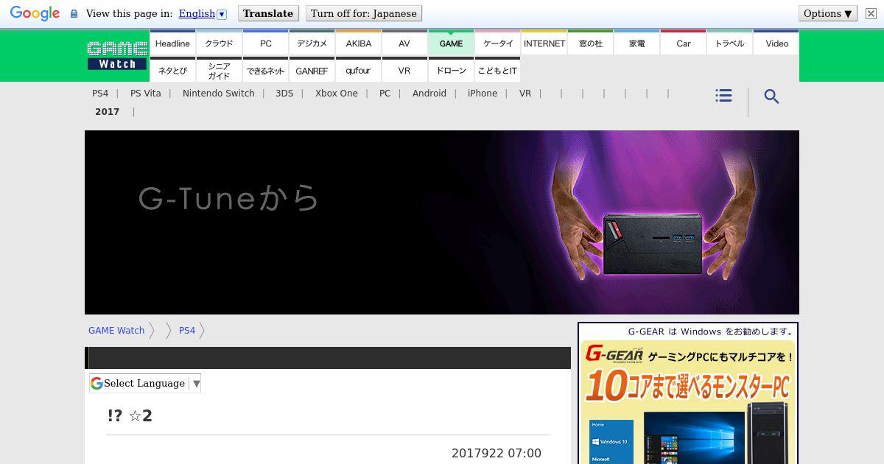Open the クラウド site tab
The image size is (884, 464).
(x=219, y=43)
